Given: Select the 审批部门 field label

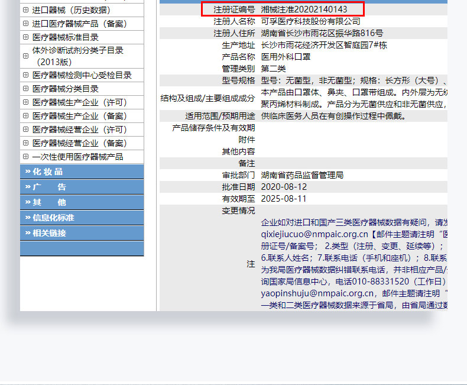Looking at the screenshot, I should pyautogui.click(x=238, y=175).
